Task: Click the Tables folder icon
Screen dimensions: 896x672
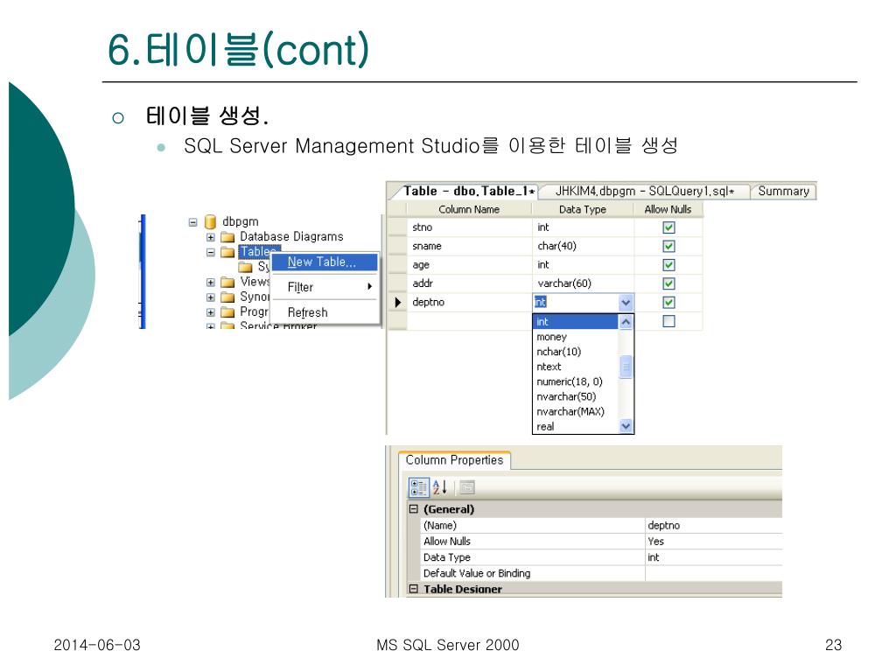Action: click(x=228, y=252)
